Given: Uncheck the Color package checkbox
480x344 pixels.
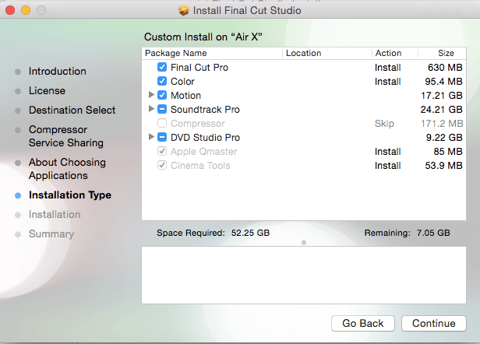Looking at the screenshot, I should [162, 82].
